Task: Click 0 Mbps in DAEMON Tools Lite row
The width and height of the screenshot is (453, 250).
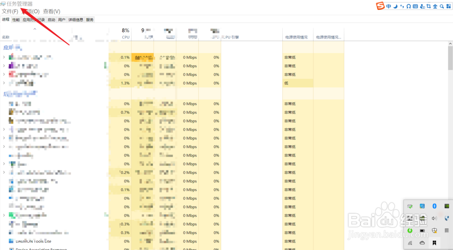Action: [x=189, y=241]
